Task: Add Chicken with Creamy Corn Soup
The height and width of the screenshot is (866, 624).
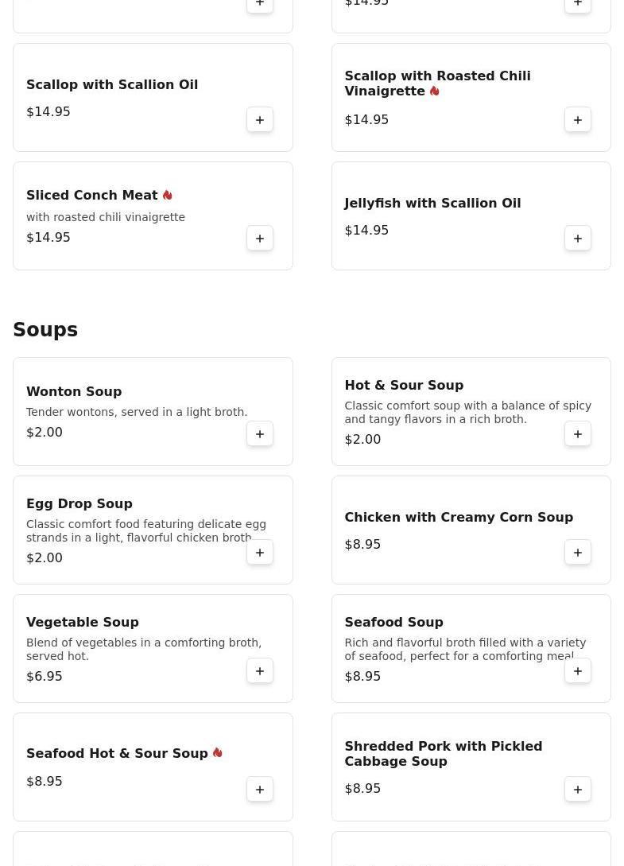Action: [x=578, y=553]
